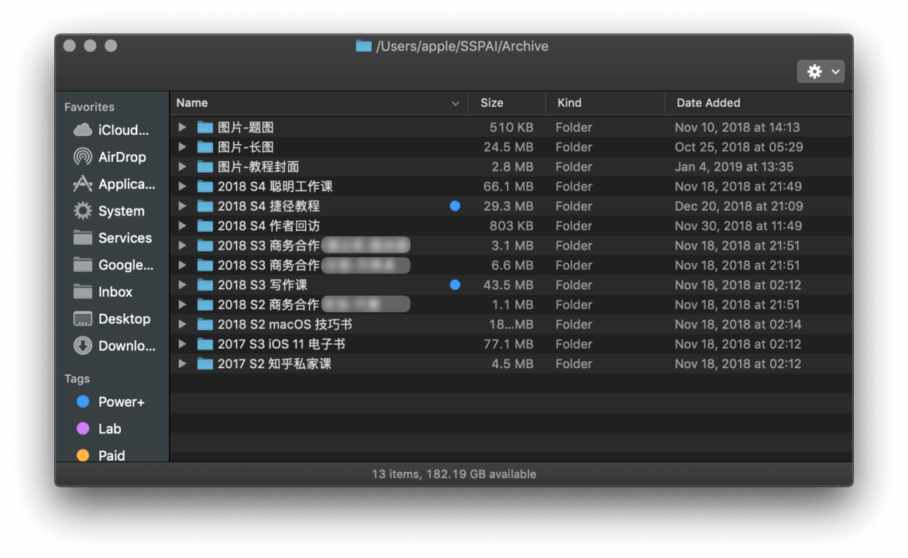This screenshot has height=558, width=908.
Task: Expand the 2018 S4 聪明工作课 folder
Action: pos(182,186)
